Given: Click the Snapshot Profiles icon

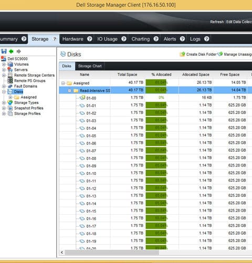Looking at the screenshot, I should (10, 108).
